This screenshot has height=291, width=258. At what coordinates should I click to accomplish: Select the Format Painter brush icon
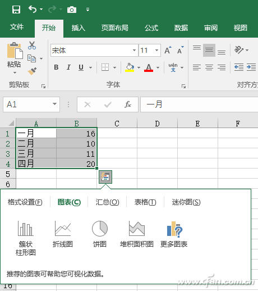32,71
